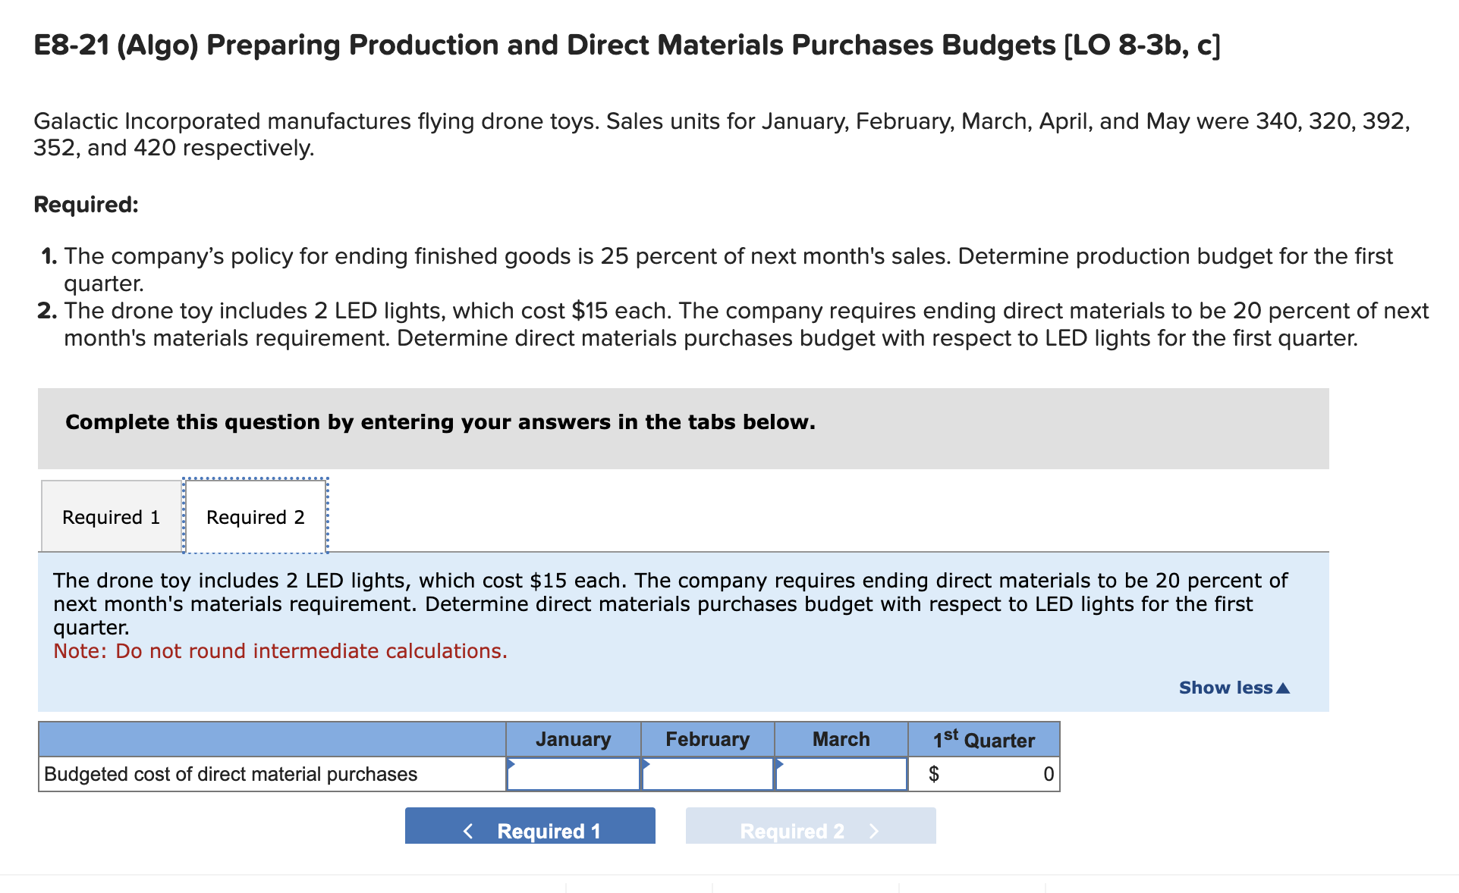The image size is (1459, 893).
Task: Click the January purchases input field
Action: [574, 774]
